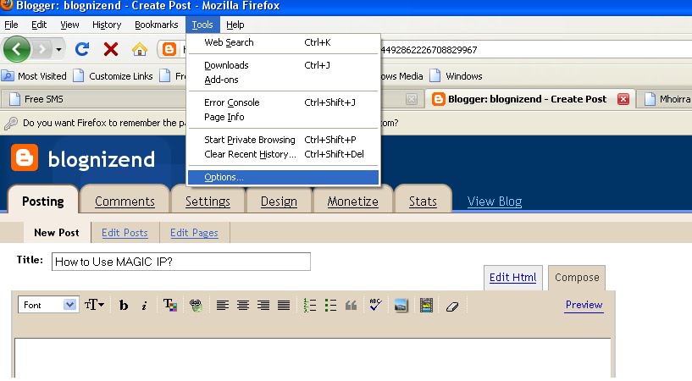Open the Windows bookmark
Image resolution: width=692 pixels, height=381 pixels.
457,76
